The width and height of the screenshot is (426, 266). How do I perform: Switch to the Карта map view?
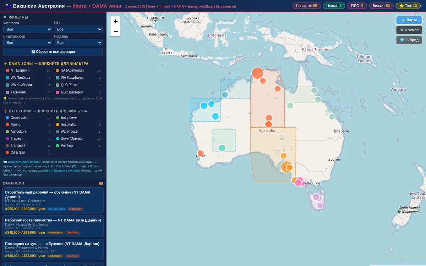coord(409,20)
